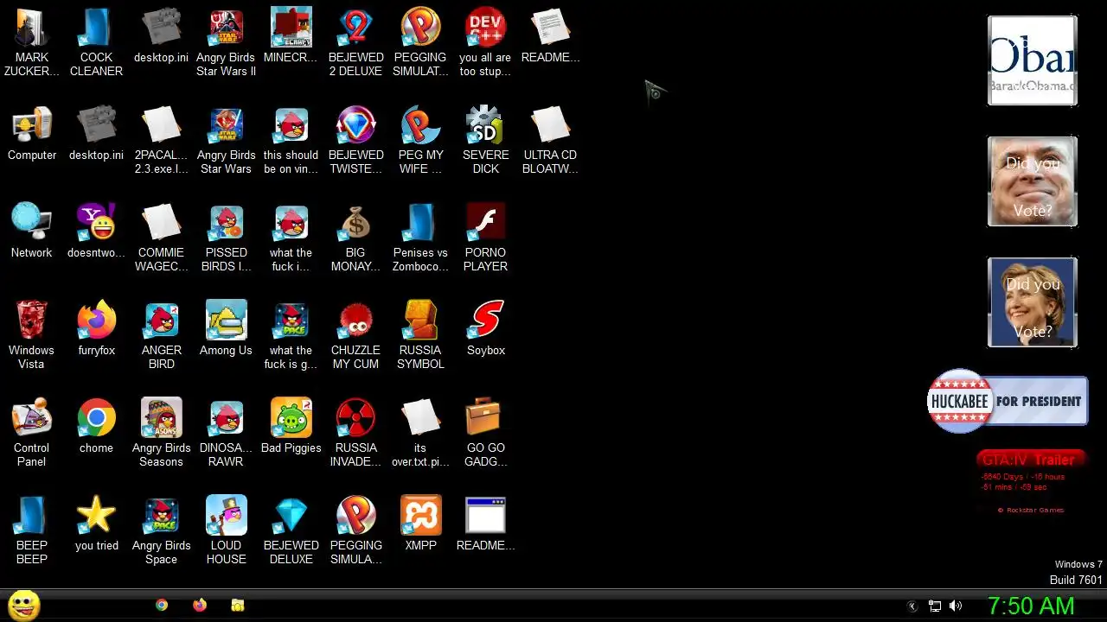
Task: Select the COMMIE WAGEC... file
Action: (161, 238)
